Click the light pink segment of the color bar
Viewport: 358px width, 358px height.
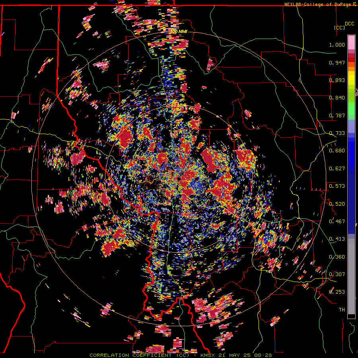click(x=351, y=42)
